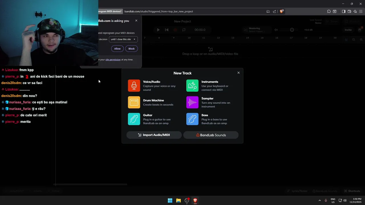Jump to the start of the project
Image resolution: width=365 pixels, height=205 pixels.
tap(167, 30)
